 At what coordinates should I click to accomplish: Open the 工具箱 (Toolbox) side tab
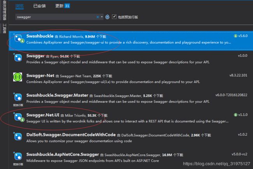(4, 28)
